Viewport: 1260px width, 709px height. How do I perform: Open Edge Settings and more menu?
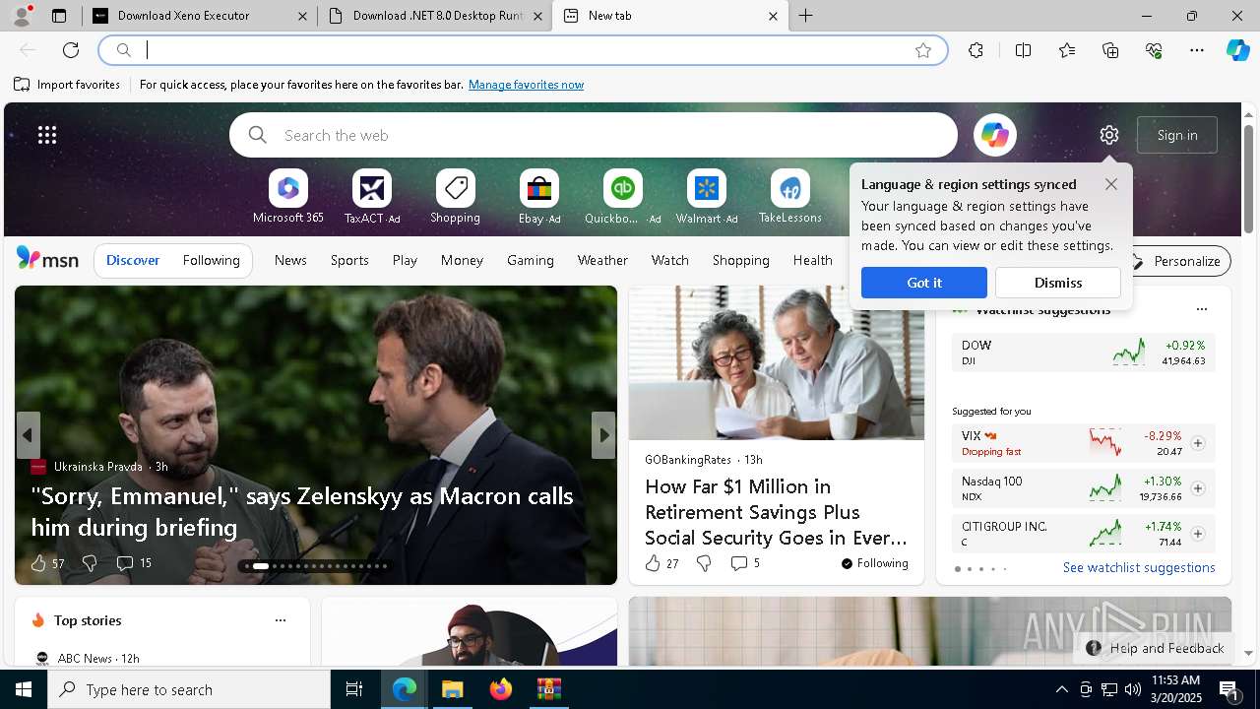(x=1197, y=50)
